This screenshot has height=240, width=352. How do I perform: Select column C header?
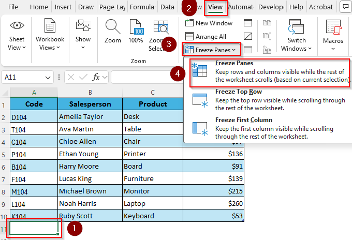(153, 93)
